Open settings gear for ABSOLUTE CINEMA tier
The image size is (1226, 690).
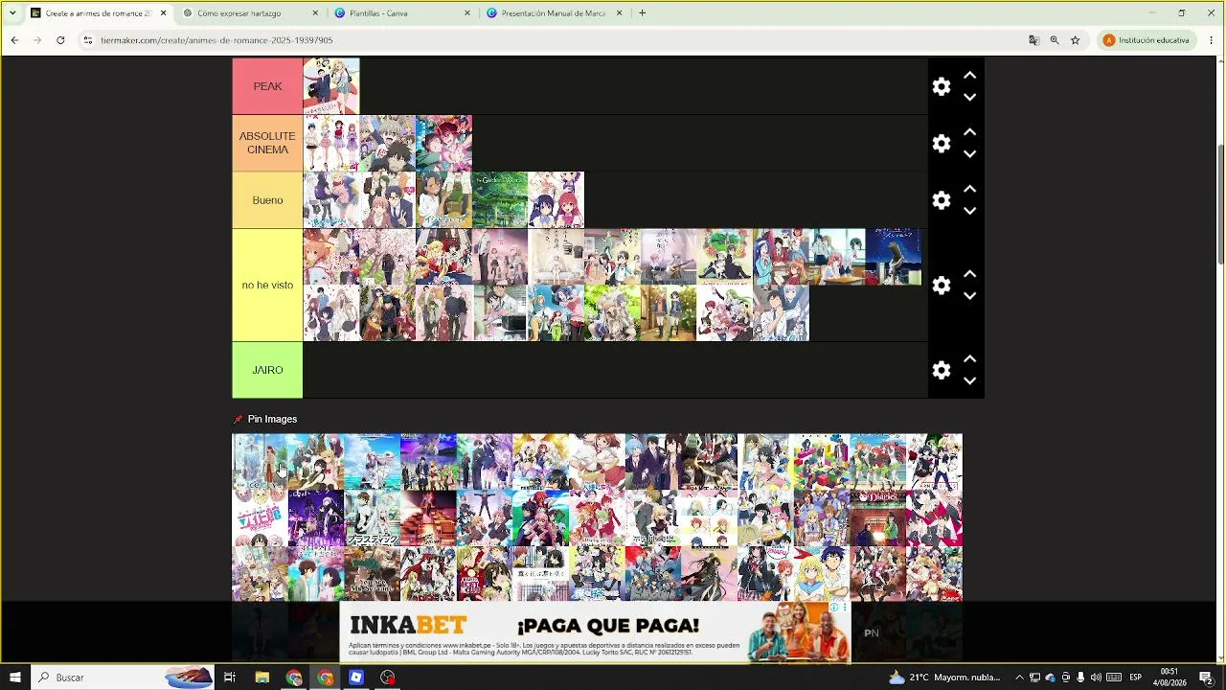(942, 143)
